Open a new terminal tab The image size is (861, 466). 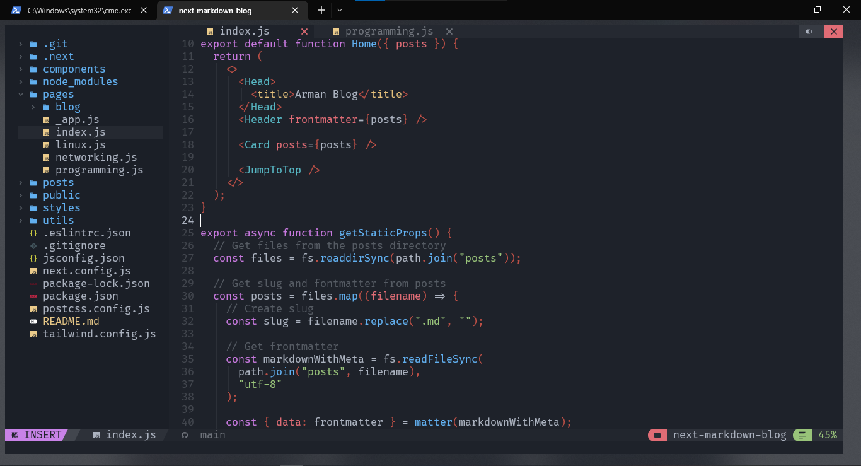[321, 10]
